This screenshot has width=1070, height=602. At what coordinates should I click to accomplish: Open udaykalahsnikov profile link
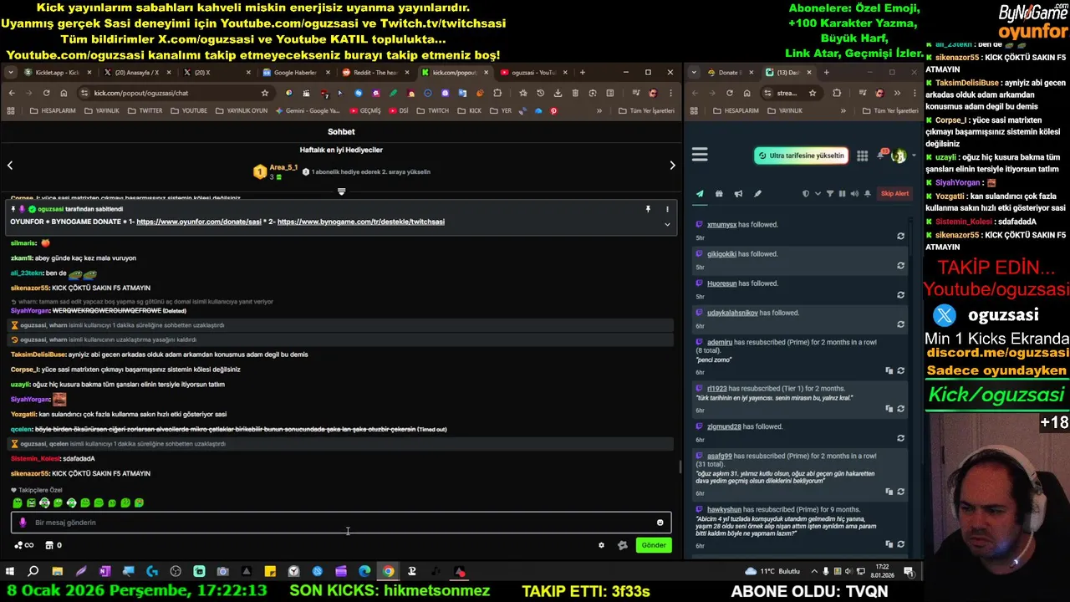pyautogui.click(x=732, y=313)
